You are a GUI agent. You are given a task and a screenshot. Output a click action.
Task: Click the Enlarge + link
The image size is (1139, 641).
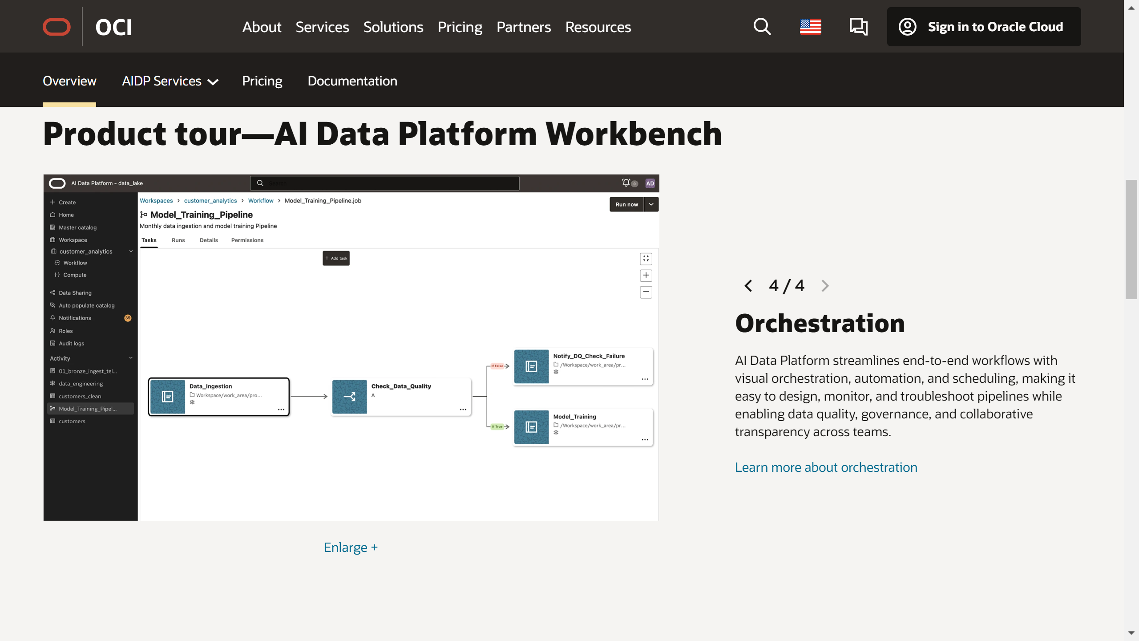click(x=351, y=548)
